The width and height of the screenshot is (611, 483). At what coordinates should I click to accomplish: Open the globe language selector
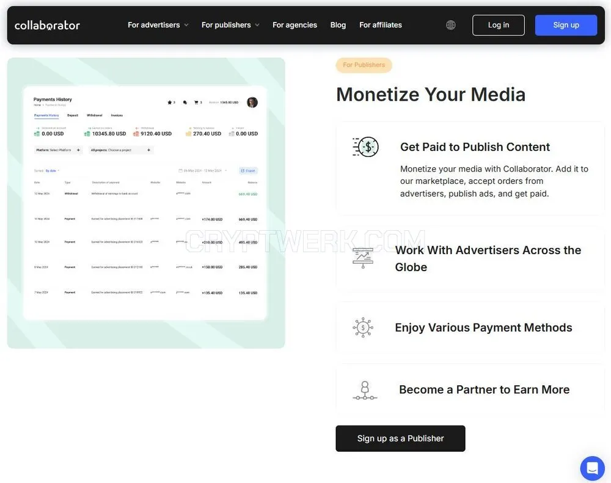point(450,25)
